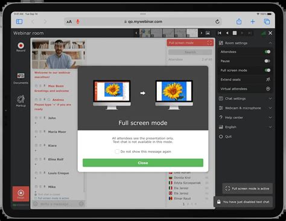The height and width of the screenshot is (221, 286).
Task: Show Safari tab overview
Action: click(x=267, y=22)
